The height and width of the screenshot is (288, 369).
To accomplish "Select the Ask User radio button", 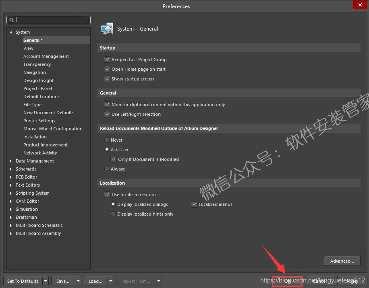I will pyautogui.click(x=107, y=149).
